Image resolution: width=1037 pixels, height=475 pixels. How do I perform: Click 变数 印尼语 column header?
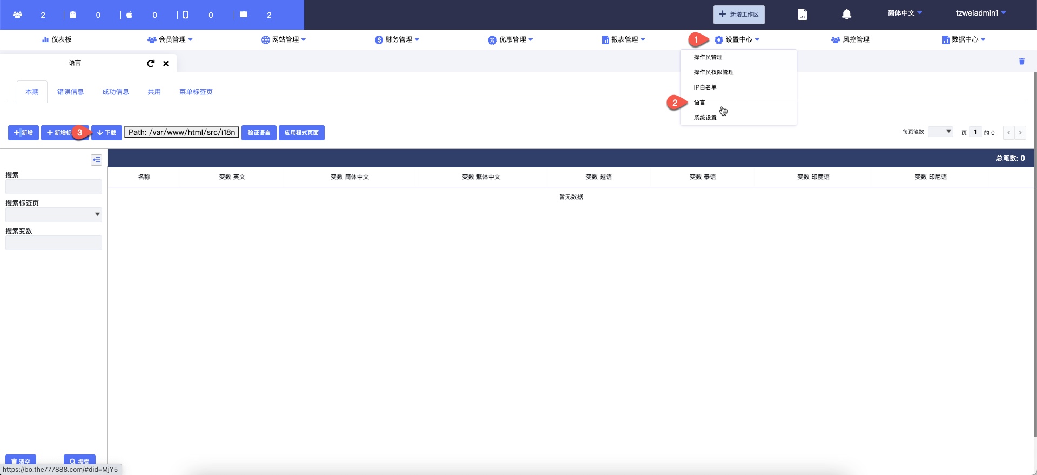[x=931, y=177]
